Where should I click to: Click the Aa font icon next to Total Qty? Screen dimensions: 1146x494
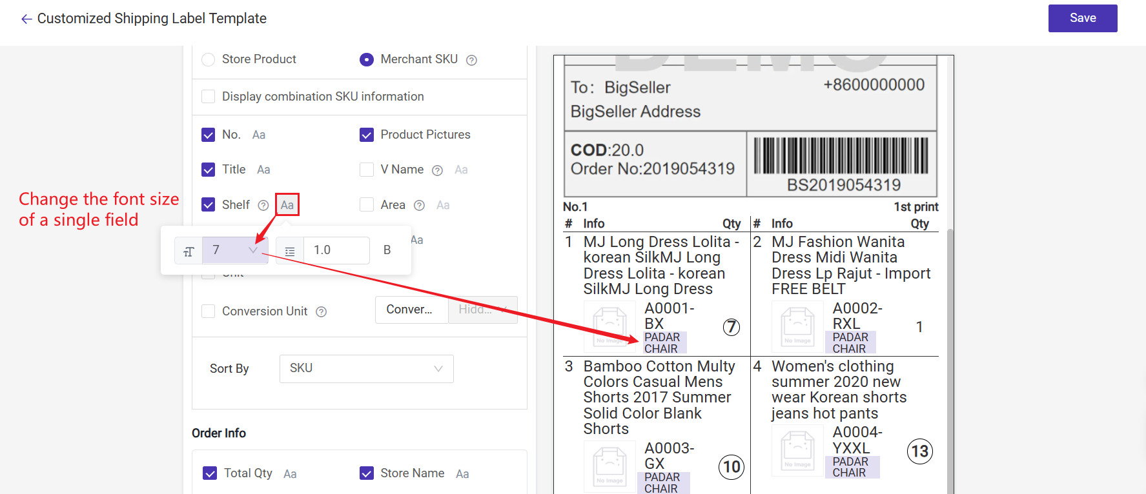(x=290, y=474)
